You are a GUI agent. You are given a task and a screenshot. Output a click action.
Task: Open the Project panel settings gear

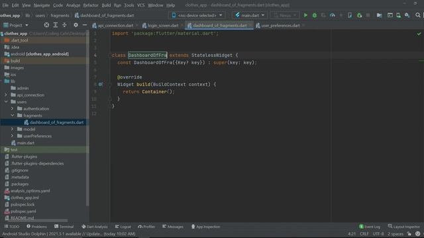pyautogui.click(x=76, y=25)
